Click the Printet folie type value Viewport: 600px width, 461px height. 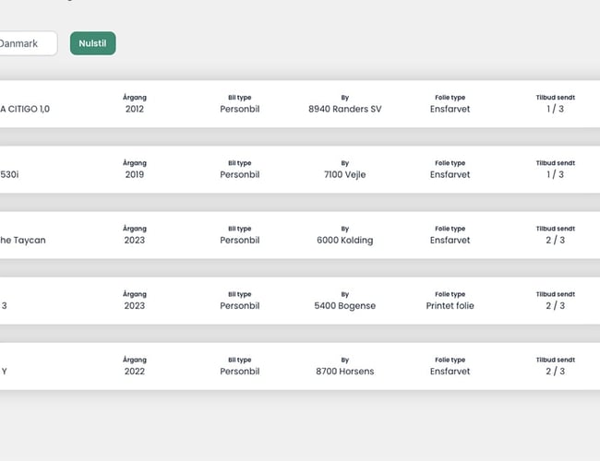pos(450,305)
